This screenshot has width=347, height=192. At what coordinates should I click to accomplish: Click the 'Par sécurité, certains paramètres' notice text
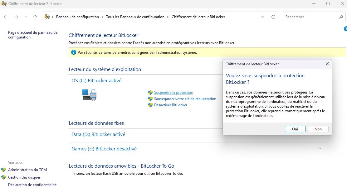[137, 53]
